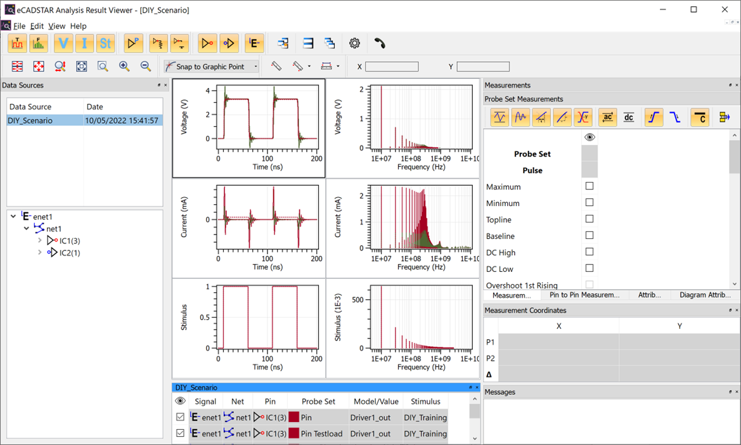Collapse the enet1 tree node
The width and height of the screenshot is (741, 445).
pos(13,217)
